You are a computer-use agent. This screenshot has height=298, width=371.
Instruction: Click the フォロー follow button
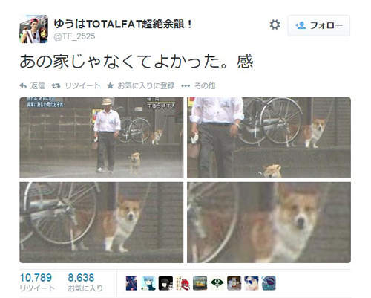click(x=318, y=25)
